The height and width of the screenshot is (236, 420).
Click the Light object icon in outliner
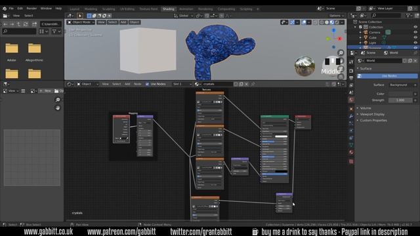[x=366, y=43]
